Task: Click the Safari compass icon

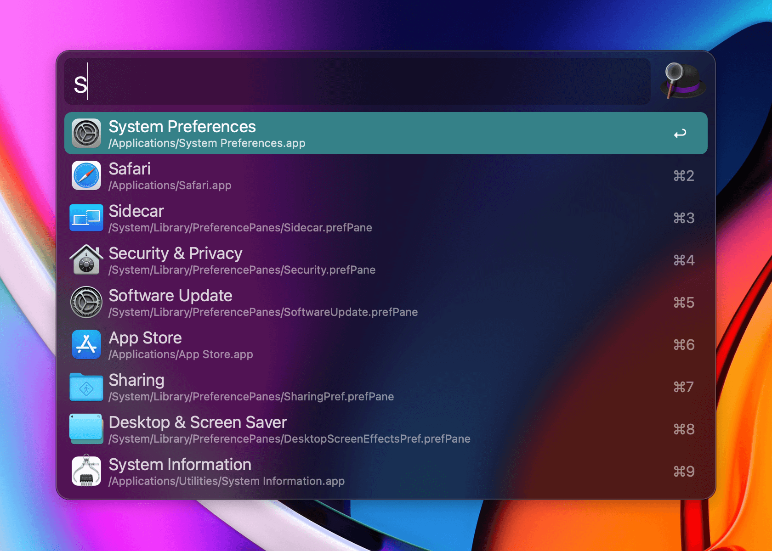Action: click(86, 175)
